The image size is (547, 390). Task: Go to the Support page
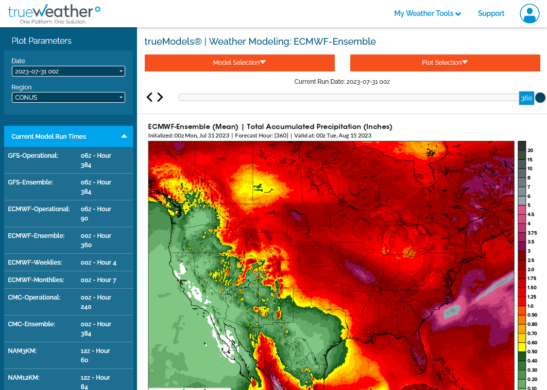click(x=491, y=13)
